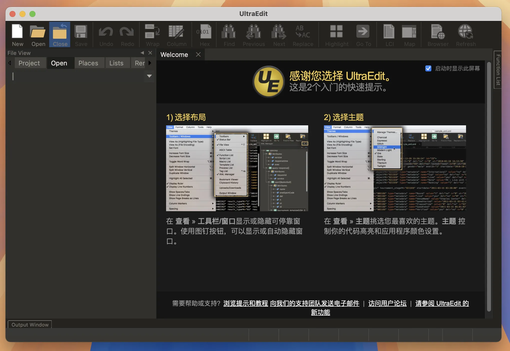Click 请参阅 UltraEdit 的新功能 link

coord(442,303)
